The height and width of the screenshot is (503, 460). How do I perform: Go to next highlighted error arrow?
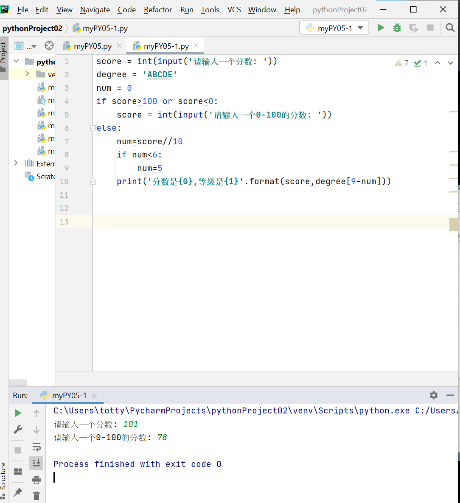pos(451,63)
